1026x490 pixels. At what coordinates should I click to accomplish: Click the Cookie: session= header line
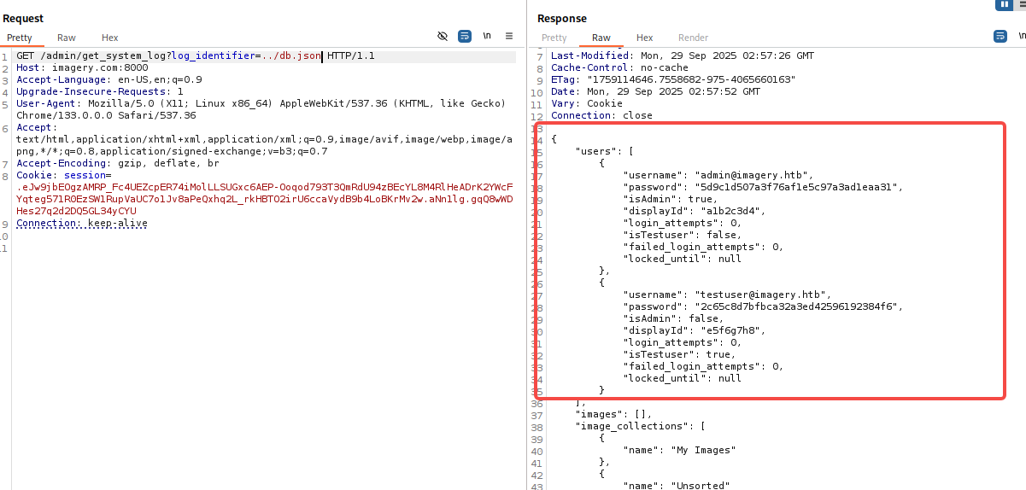[x=64, y=175]
